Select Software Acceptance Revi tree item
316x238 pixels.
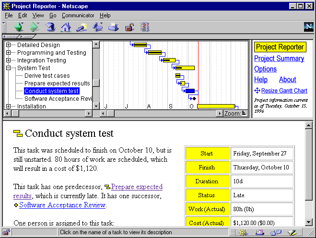tap(58, 99)
